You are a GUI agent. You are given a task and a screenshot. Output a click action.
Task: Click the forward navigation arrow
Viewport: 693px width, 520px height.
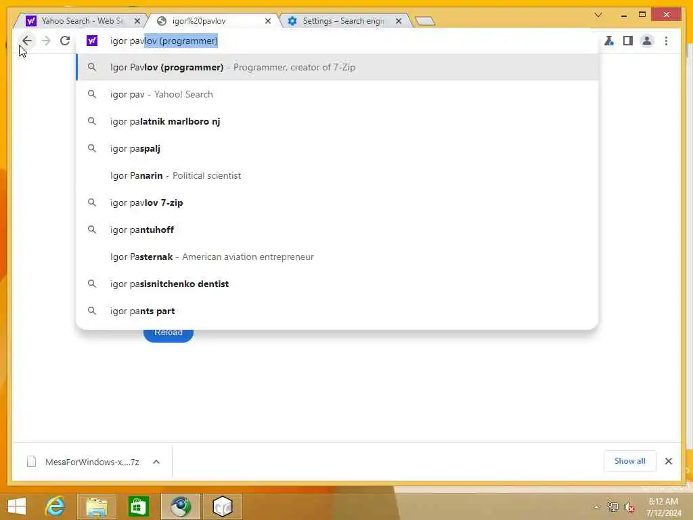pos(46,41)
